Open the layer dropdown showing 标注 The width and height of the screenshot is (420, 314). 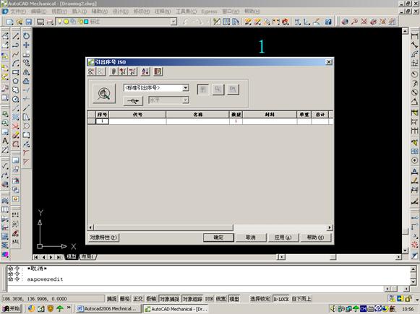coord(173,22)
